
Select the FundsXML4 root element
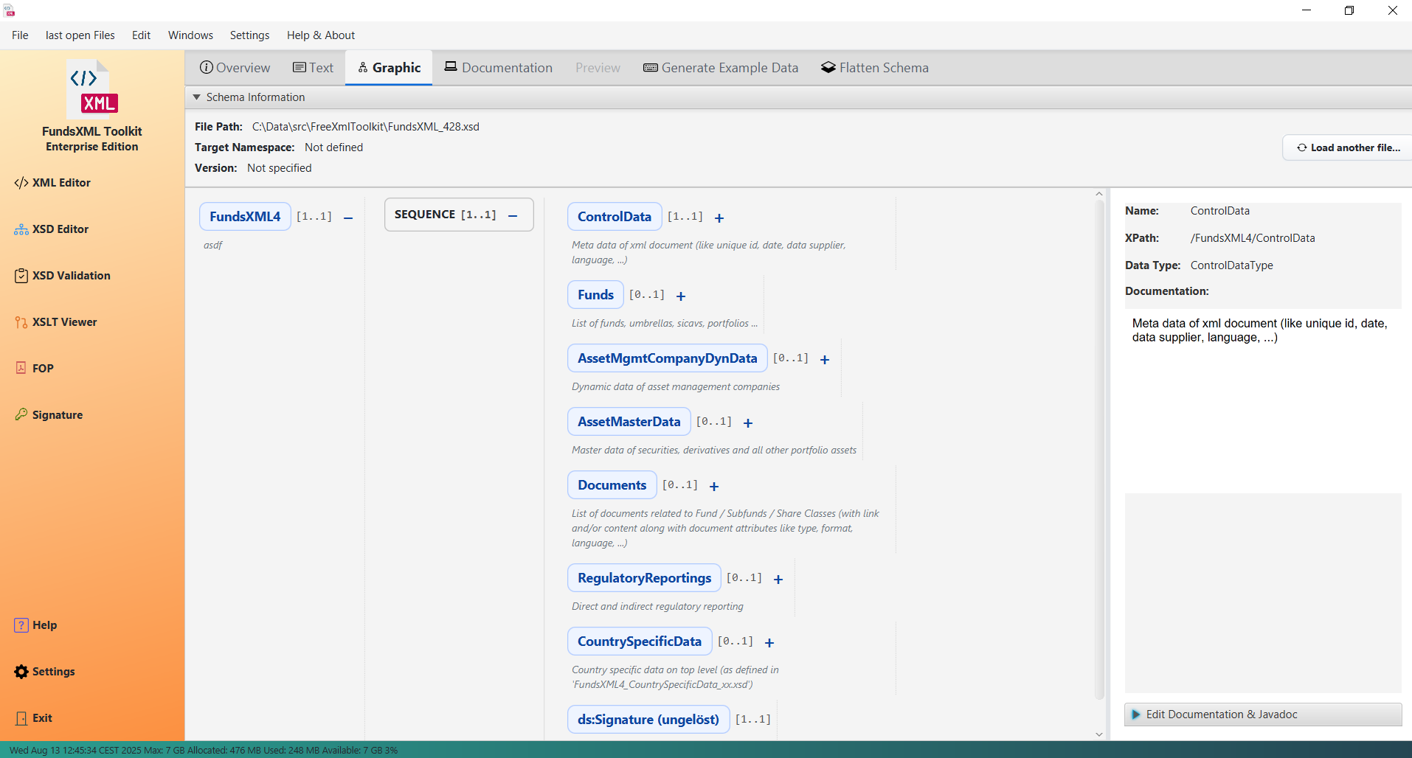pyautogui.click(x=245, y=216)
